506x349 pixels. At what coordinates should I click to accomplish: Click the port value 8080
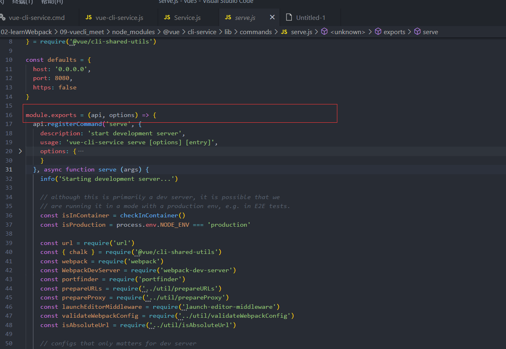(x=62, y=78)
